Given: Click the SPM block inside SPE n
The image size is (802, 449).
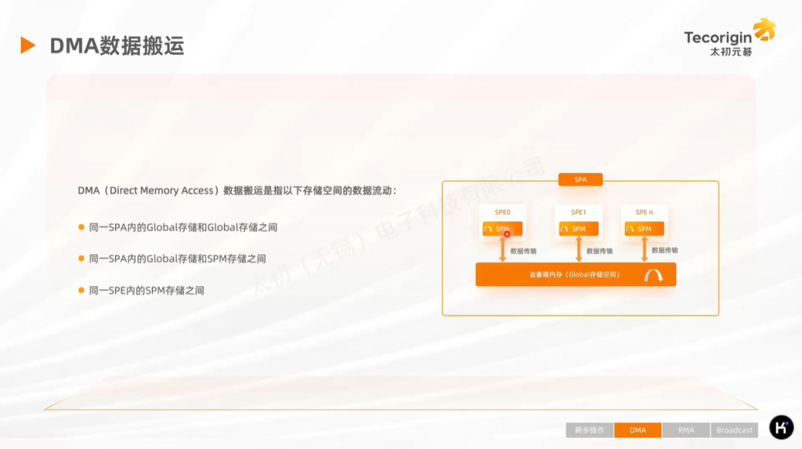Looking at the screenshot, I should [644, 229].
